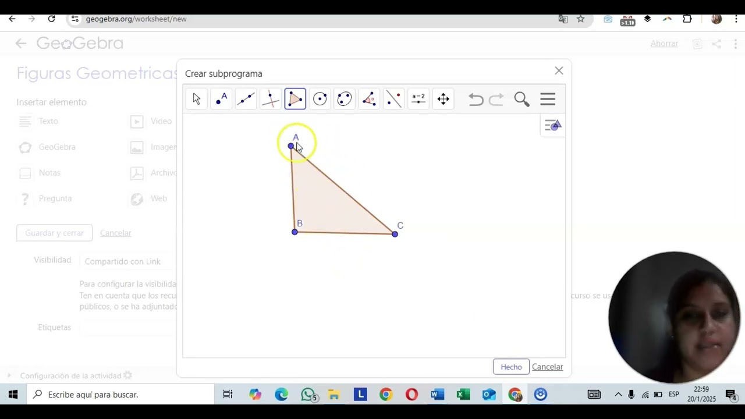The width and height of the screenshot is (745, 419).
Task: Toggle the style bar button
Action: click(x=552, y=126)
